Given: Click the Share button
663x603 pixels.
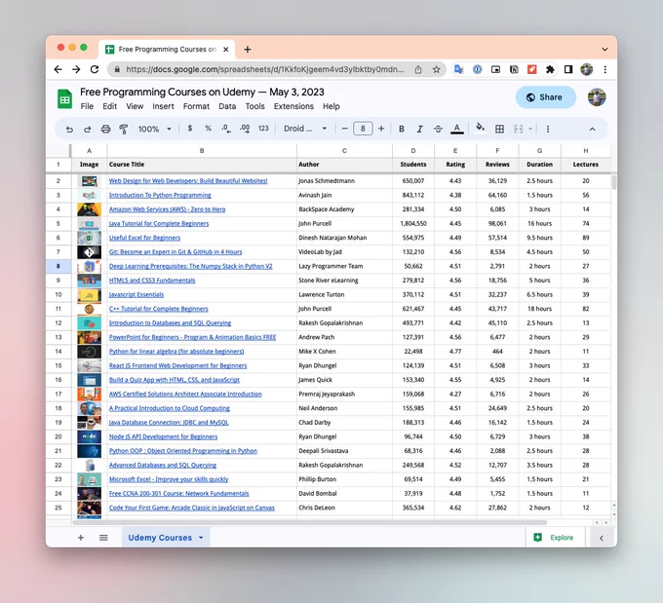Looking at the screenshot, I should (x=545, y=97).
